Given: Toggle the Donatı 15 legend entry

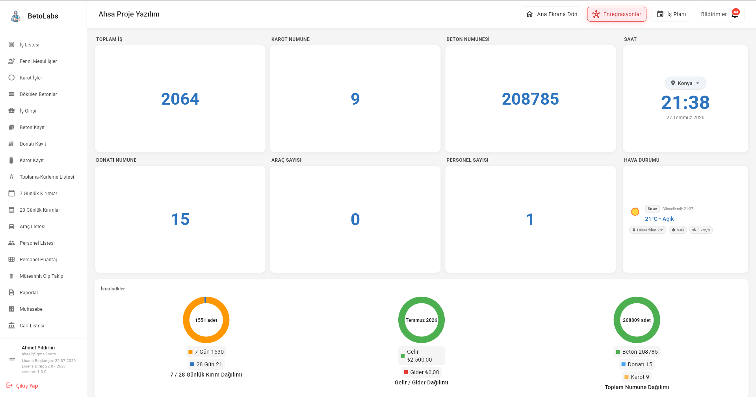Looking at the screenshot, I should point(637,364).
